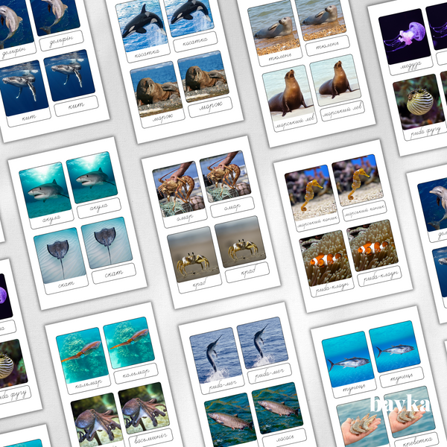447x447 pixels.
Task: Click the standalone "косатка" label box
Action: [x=195, y=42]
